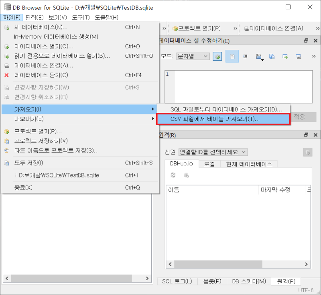Click the refresh icon in remote panel

tap(173, 175)
